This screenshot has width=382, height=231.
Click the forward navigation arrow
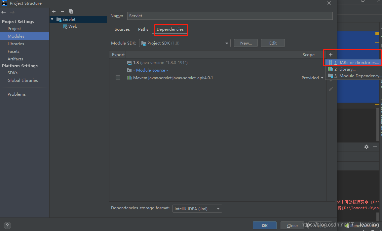pos(12,12)
